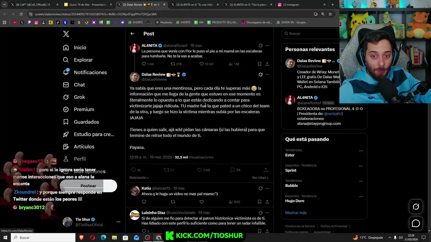The image size is (431, 242).
Task: Open Tio Shur account menu ellipsis
Action: click(118, 222)
